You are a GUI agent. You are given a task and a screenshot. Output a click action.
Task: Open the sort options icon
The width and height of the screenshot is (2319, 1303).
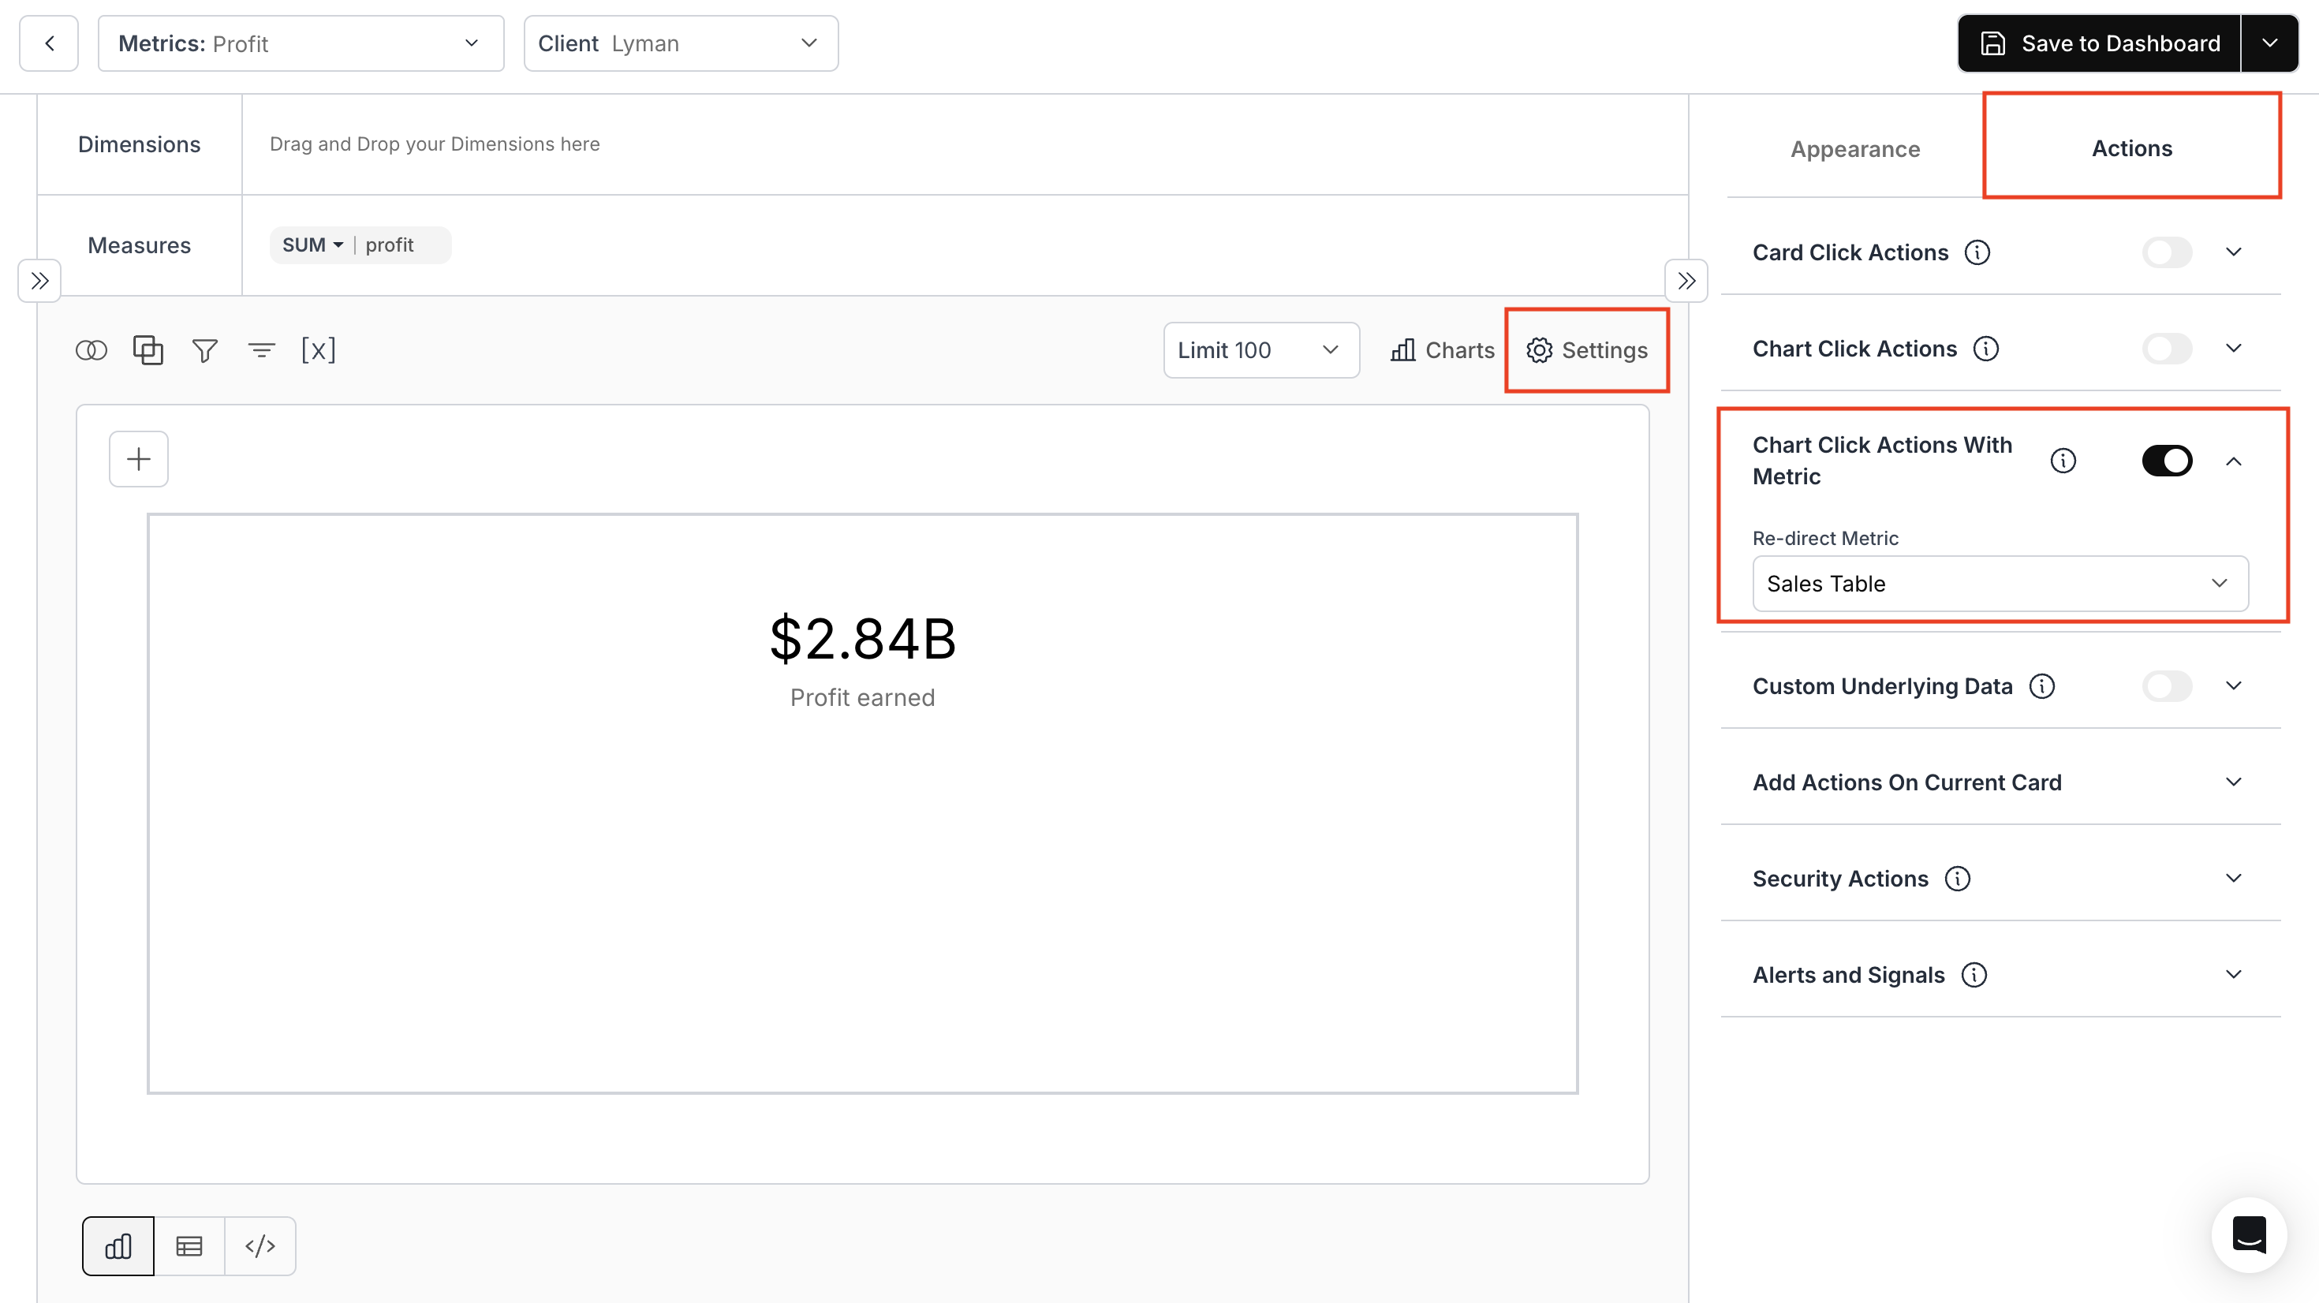tap(261, 349)
